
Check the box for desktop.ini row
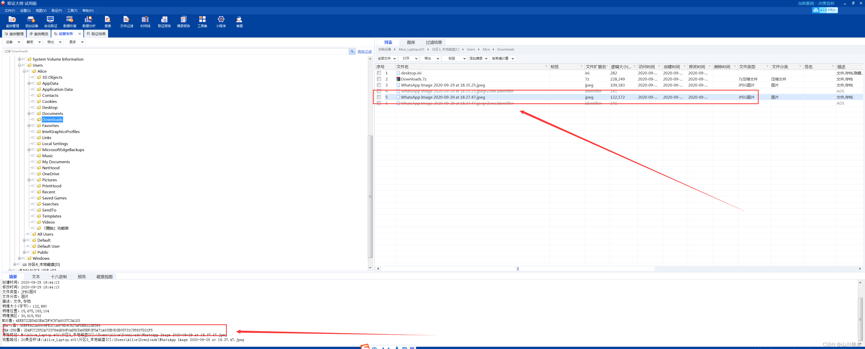(x=379, y=73)
